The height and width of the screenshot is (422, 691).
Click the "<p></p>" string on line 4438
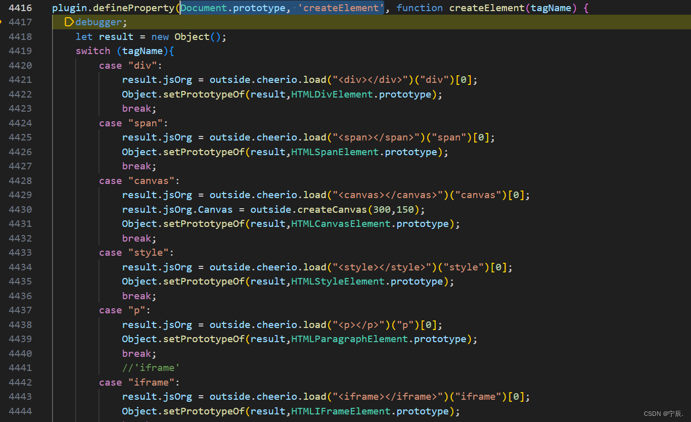pos(358,325)
